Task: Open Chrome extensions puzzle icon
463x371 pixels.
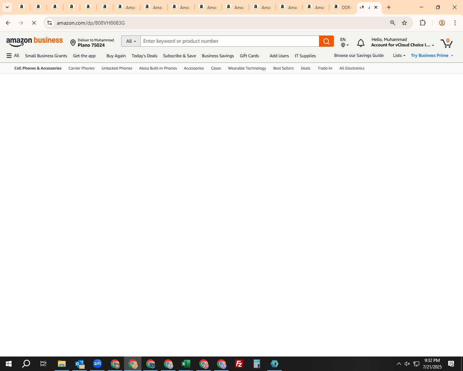Action: tap(422, 23)
